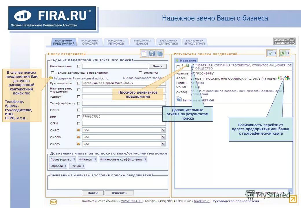
Task: Click the Очистить button
Action: (119, 193)
